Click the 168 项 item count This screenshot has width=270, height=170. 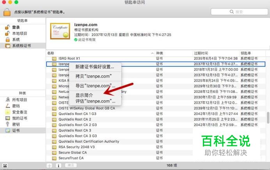coord(172,165)
